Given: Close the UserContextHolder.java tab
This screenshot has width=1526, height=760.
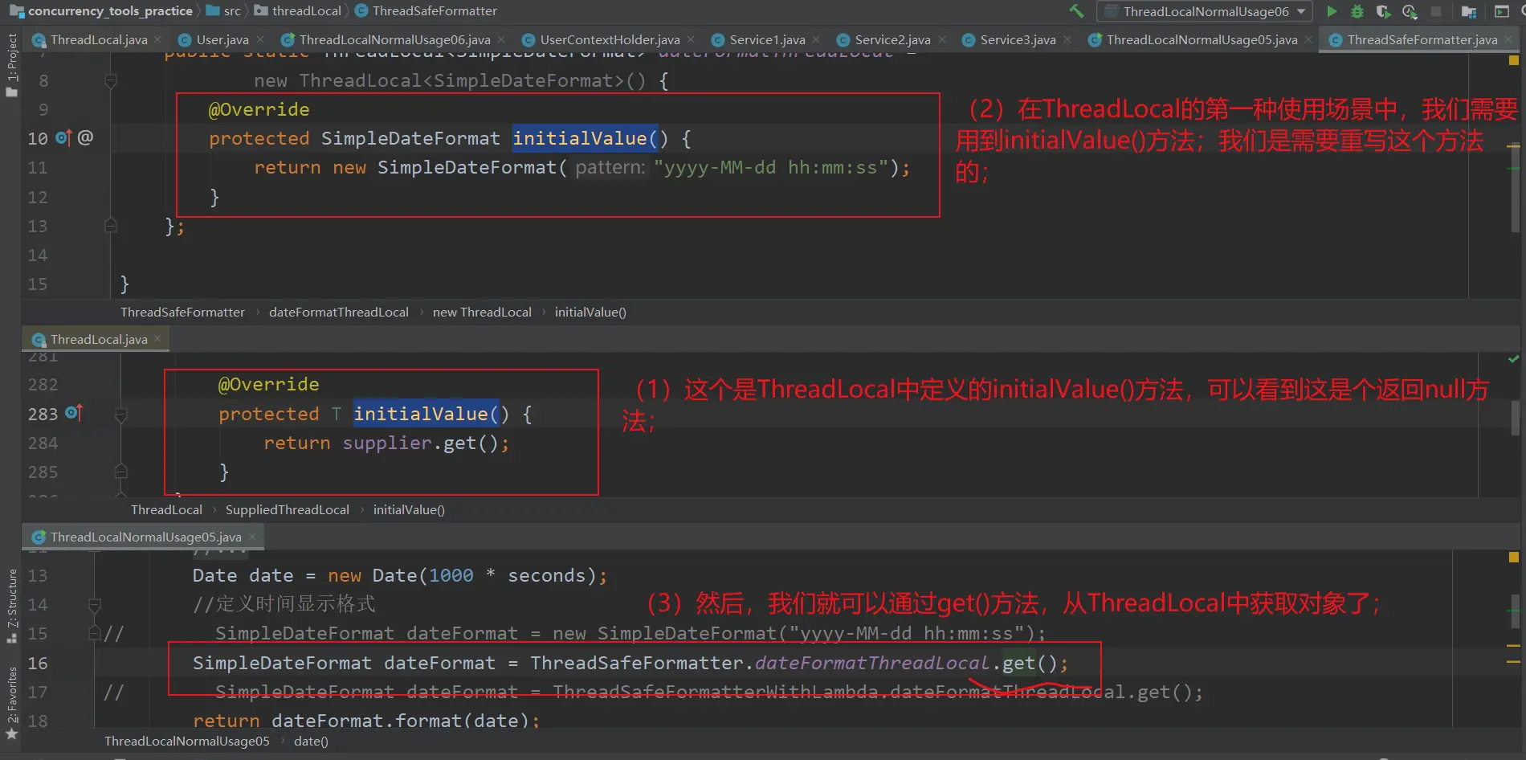Looking at the screenshot, I should pos(691,39).
